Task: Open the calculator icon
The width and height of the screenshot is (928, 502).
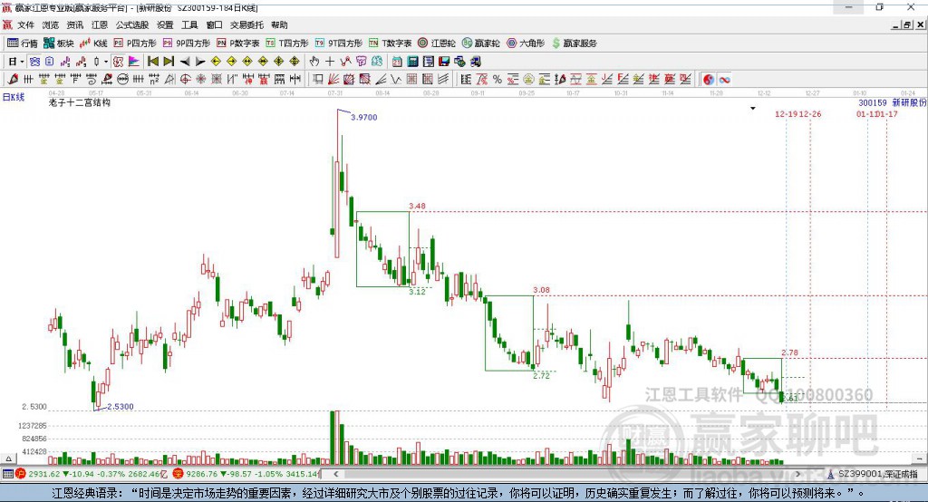Action: pos(412,62)
